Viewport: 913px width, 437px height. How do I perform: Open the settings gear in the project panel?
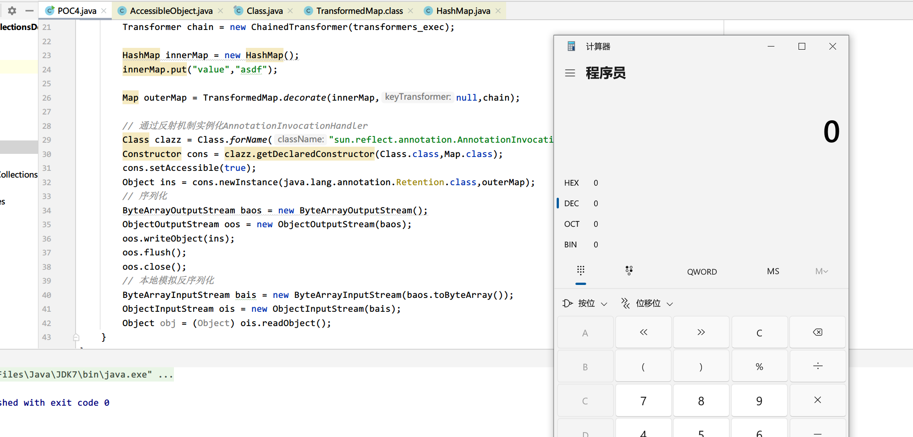point(12,10)
